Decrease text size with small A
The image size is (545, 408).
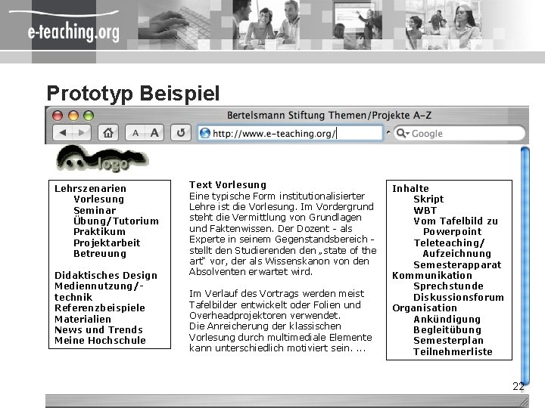(135, 133)
